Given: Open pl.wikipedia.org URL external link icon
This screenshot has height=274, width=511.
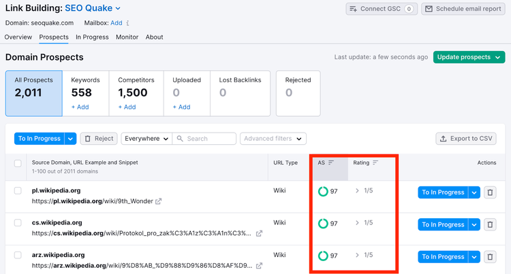Looking at the screenshot, I should (x=158, y=201).
